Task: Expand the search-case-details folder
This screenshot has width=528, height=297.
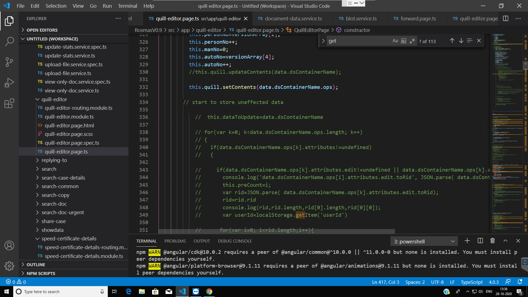Action: tap(73, 178)
